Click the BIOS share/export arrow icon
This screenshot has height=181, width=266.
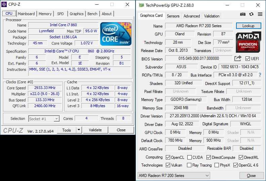[238, 58]
